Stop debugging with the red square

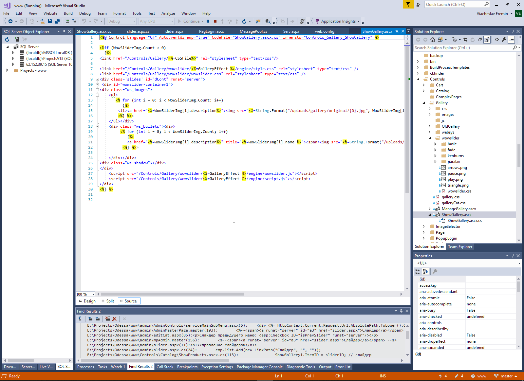coord(215,21)
